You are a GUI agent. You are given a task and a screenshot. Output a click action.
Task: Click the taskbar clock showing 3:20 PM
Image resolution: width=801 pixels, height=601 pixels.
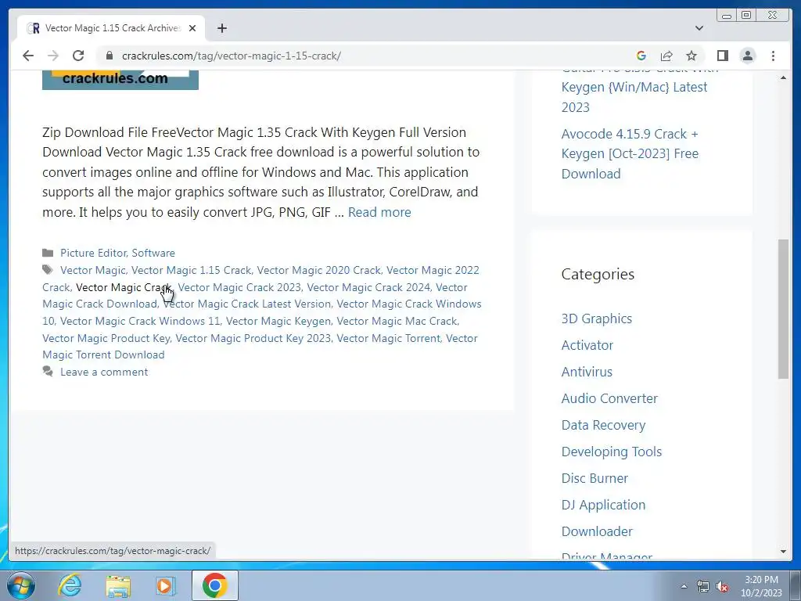coord(761,586)
